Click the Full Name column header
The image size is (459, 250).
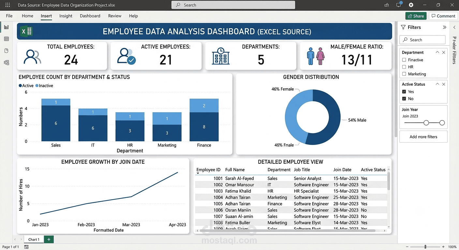[x=235, y=170]
